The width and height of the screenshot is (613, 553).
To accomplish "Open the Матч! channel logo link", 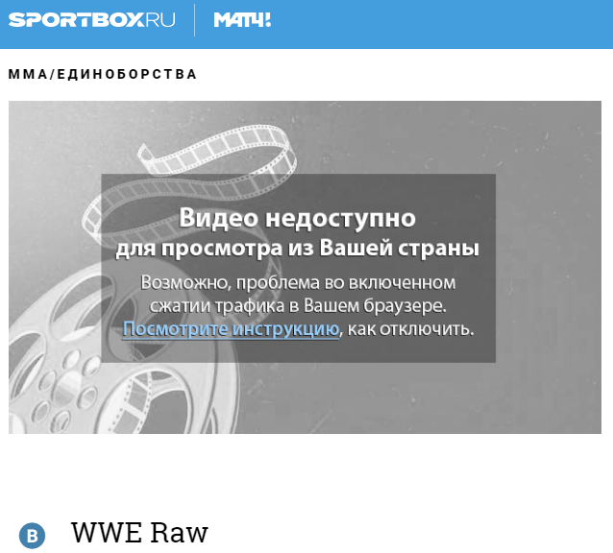I will click(x=242, y=19).
